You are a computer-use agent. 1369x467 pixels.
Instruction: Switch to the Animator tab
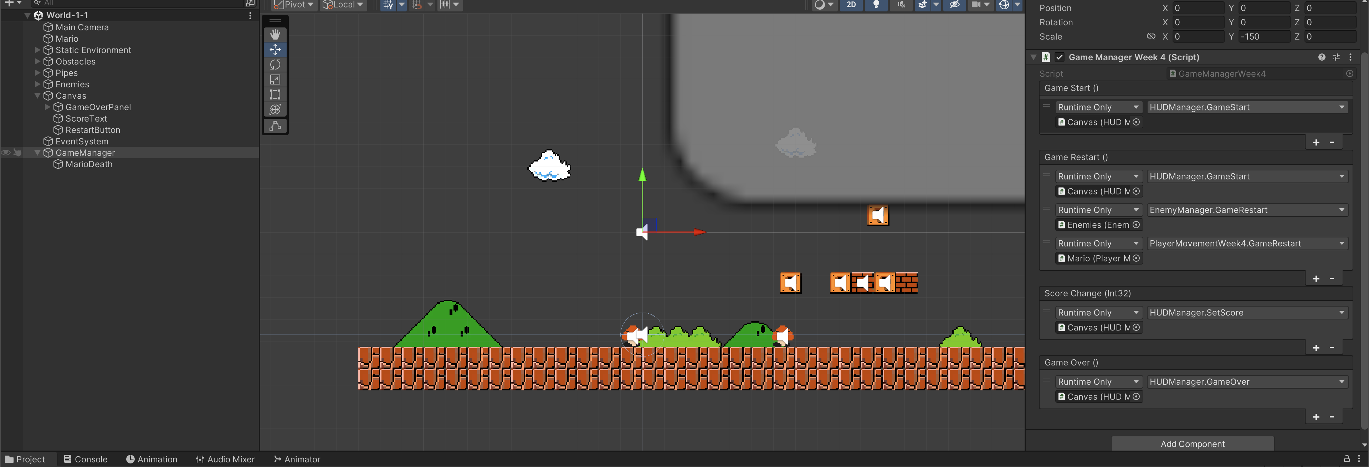click(297, 459)
